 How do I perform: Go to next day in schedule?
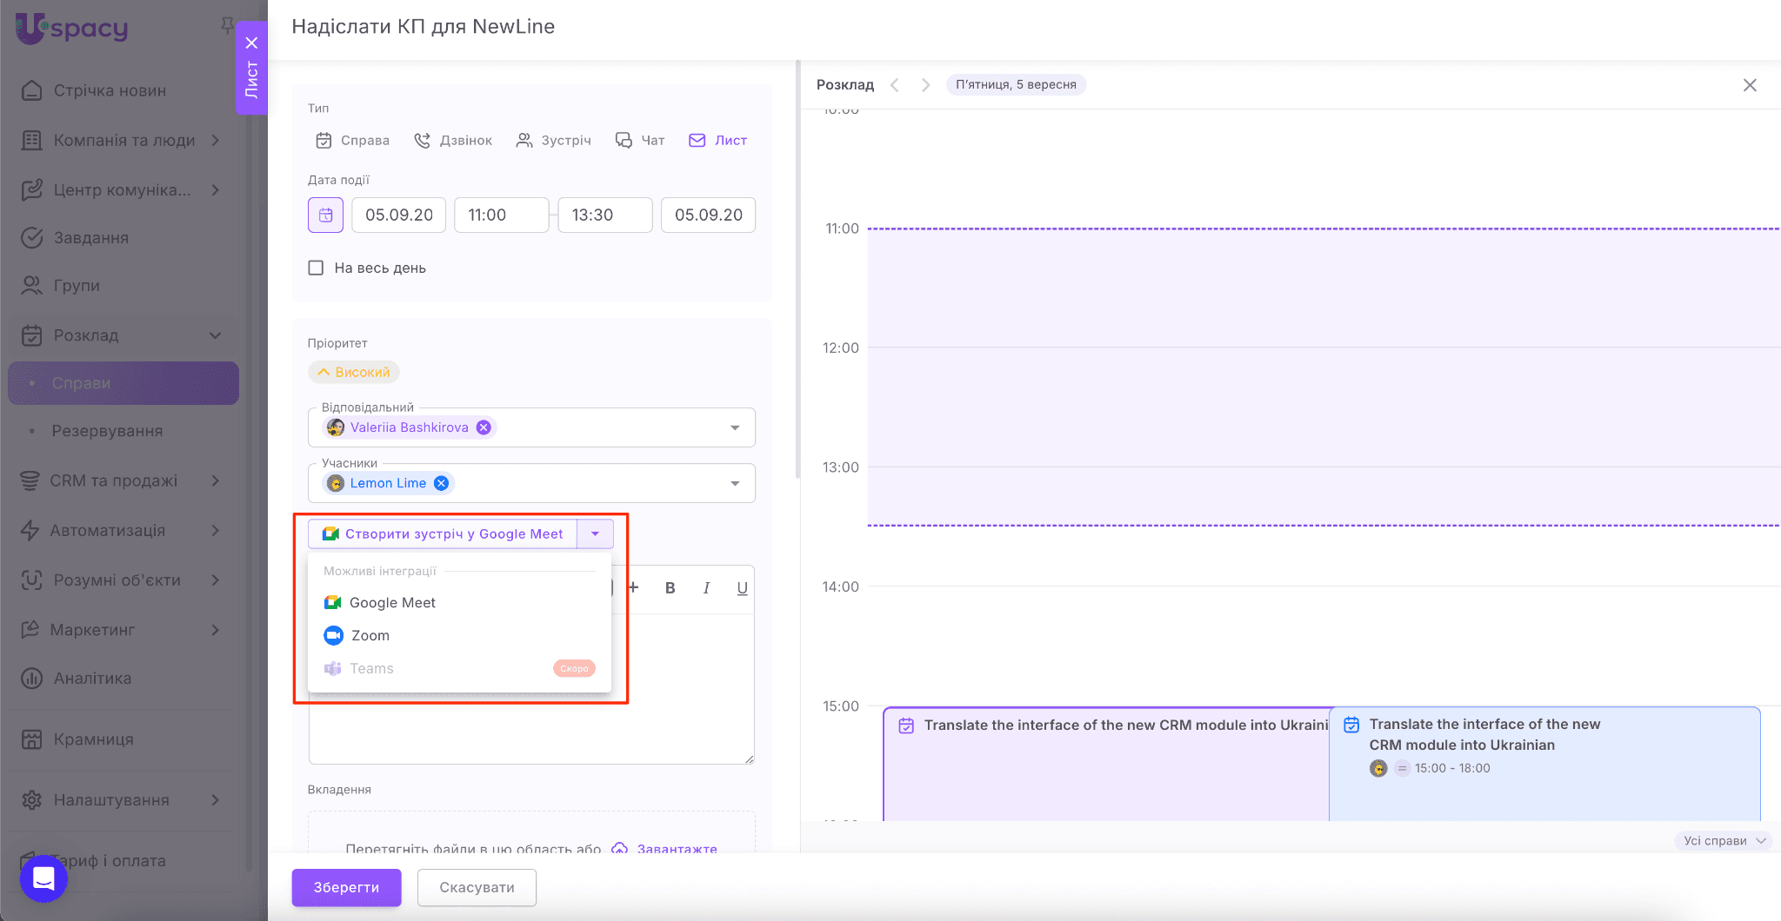(x=925, y=85)
